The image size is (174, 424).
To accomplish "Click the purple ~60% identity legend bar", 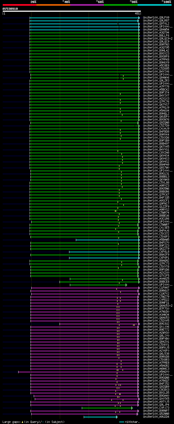I will click(x=87, y=5).
